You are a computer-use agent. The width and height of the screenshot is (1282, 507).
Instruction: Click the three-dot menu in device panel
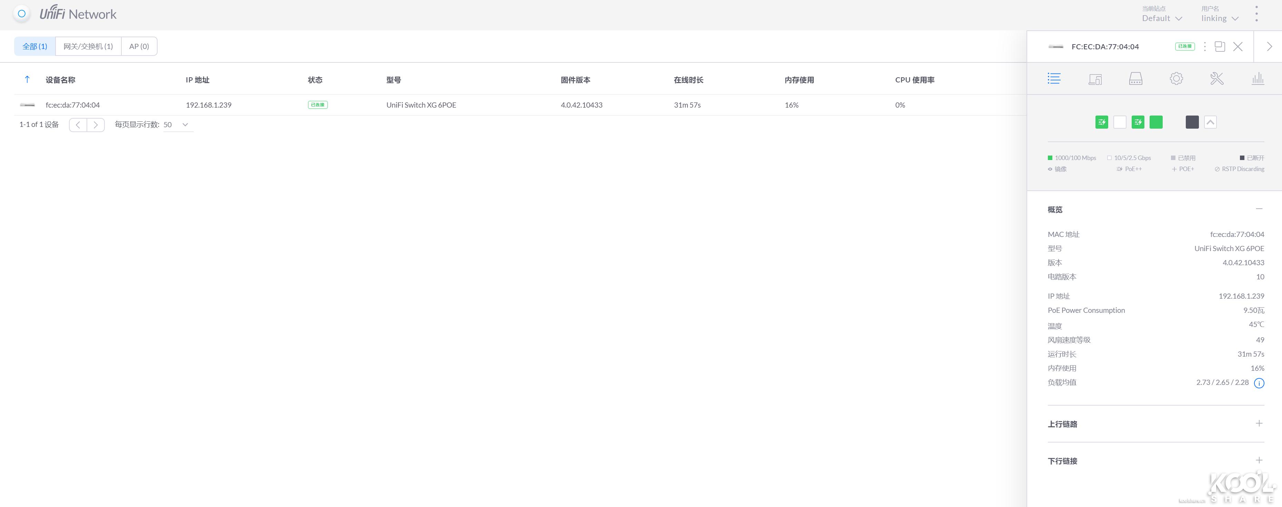[1204, 46]
